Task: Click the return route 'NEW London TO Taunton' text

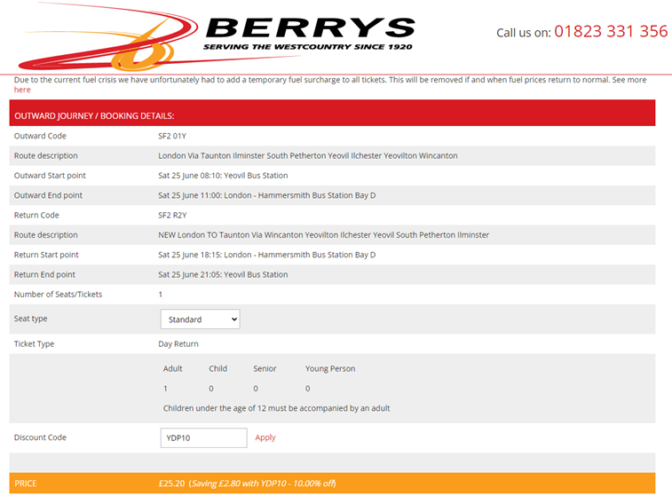Action: pos(323,235)
